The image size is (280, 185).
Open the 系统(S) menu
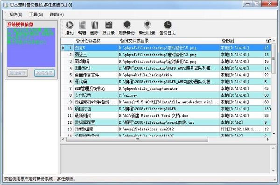point(16,14)
